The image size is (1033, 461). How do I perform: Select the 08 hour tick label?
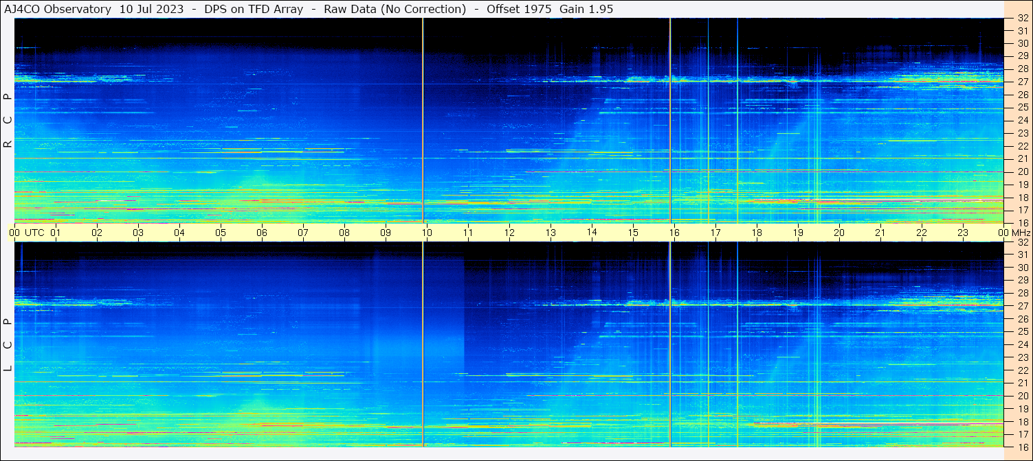point(344,233)
